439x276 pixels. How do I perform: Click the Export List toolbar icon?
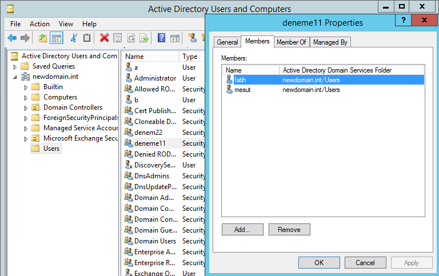(x=144, y=38)
